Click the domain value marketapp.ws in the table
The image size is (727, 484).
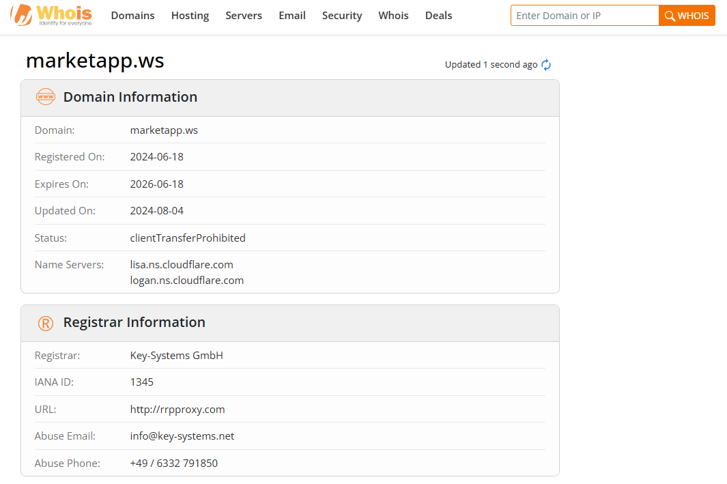point(164,130)
